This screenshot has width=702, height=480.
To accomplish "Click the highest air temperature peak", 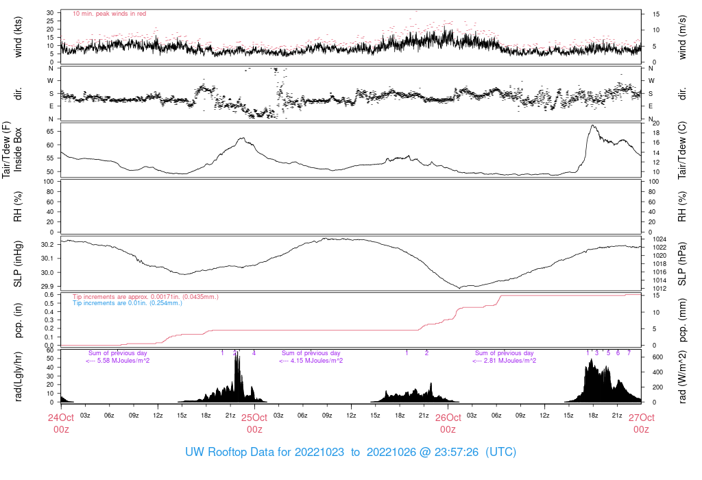I will 593,125.
